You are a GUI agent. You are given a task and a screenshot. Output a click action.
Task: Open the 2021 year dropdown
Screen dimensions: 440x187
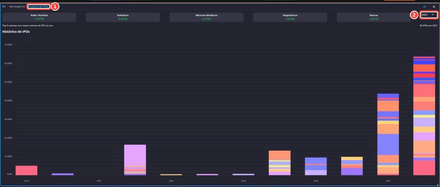click(x=428, y=15)
